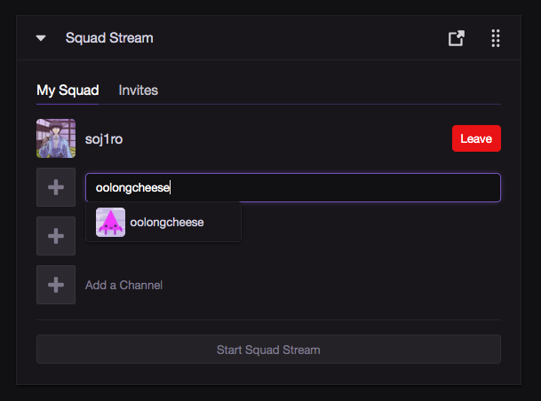
Task: Leave the squad with red Leave button
Action: pyautogui.click(x=476, y=138)
